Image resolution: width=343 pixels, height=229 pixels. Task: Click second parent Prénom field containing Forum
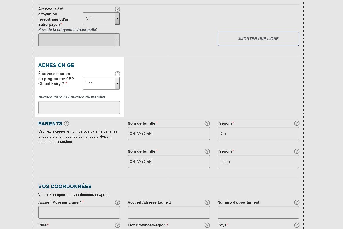tap(258, 162)
